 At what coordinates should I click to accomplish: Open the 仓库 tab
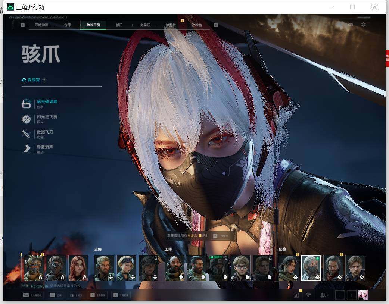point(68,25)
